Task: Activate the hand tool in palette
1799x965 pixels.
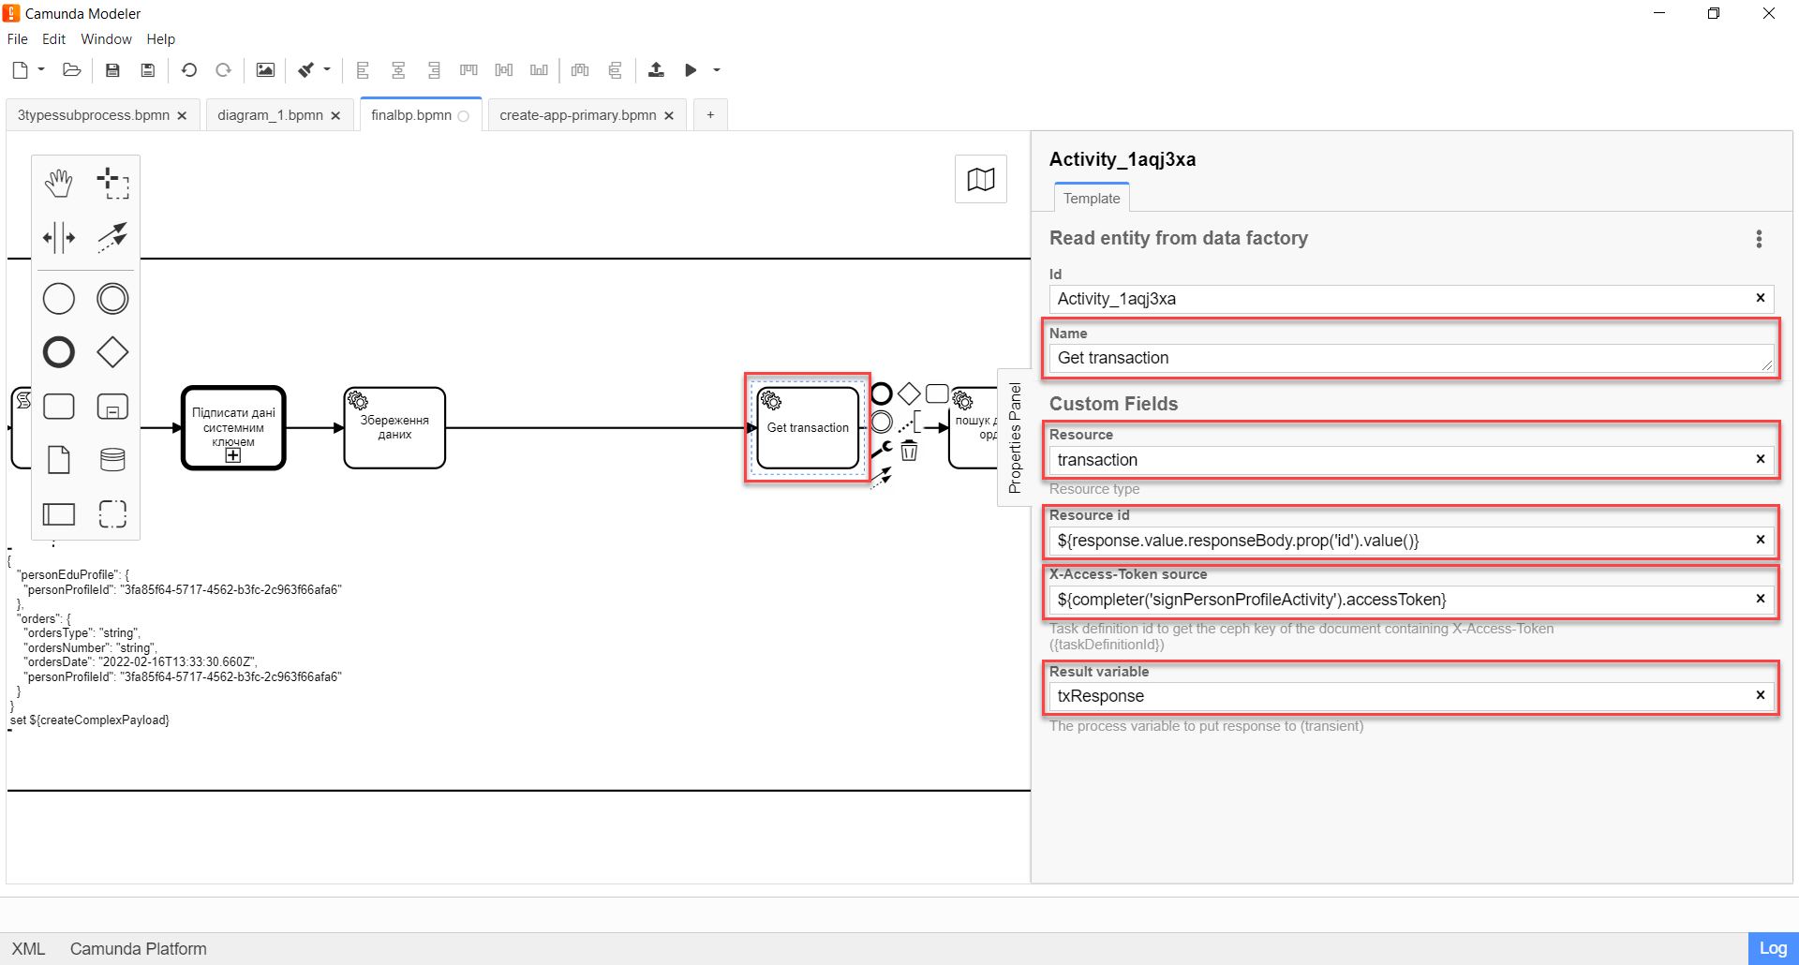Action: (x=58, y=184)
